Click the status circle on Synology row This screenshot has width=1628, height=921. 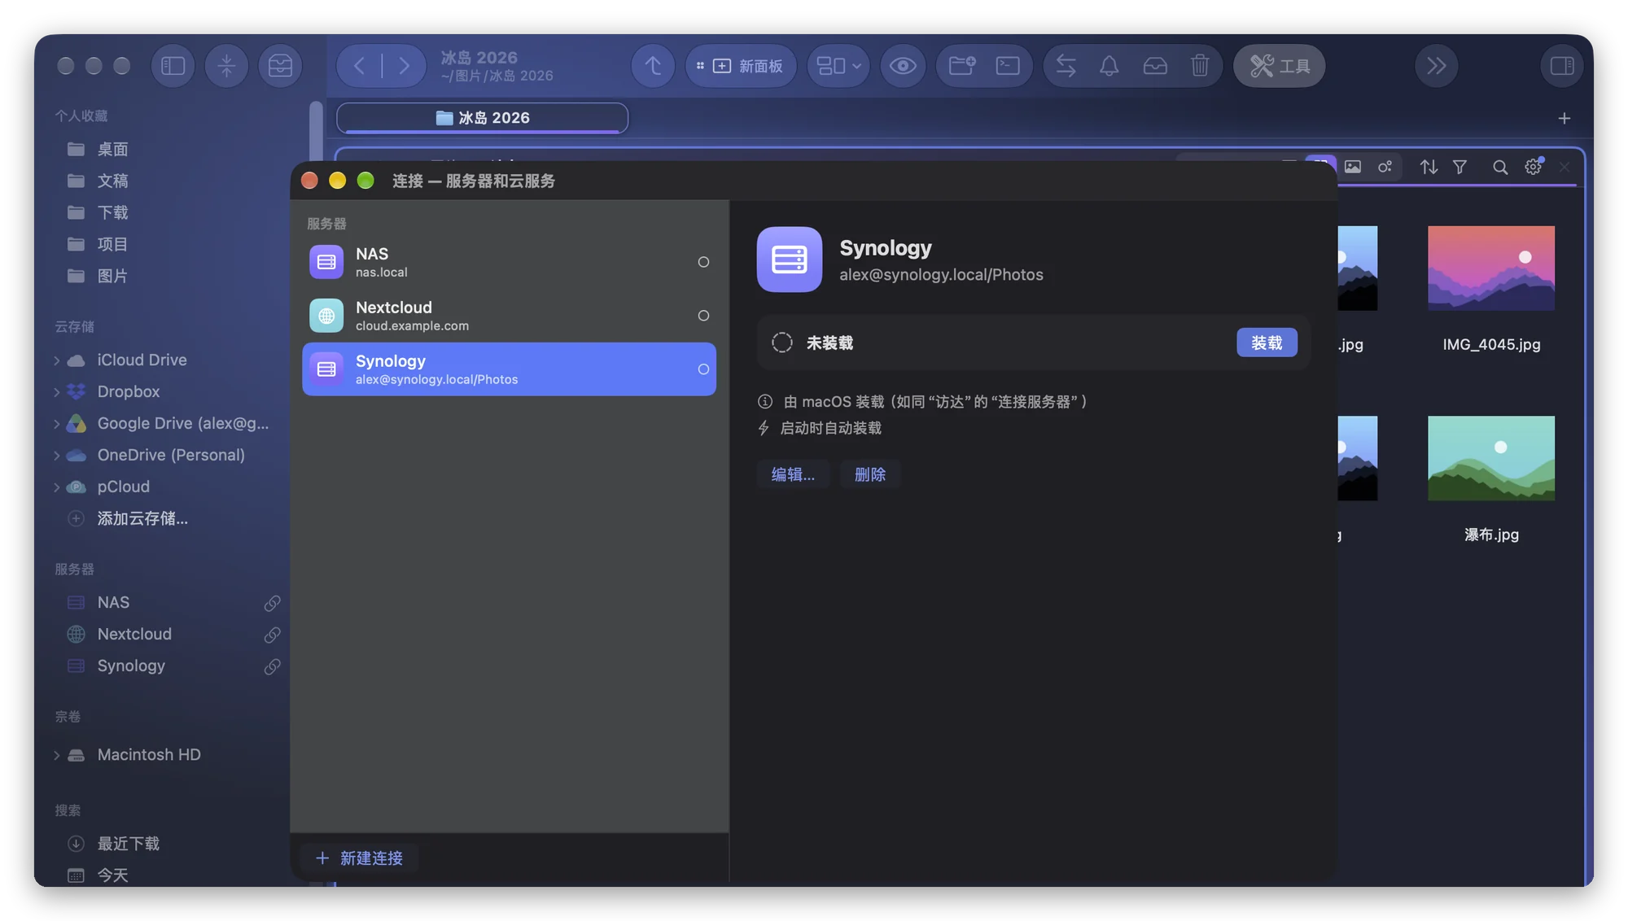coord(703,369)
